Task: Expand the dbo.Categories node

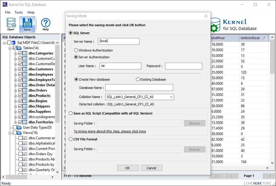Action: click(x=16, y=54)
